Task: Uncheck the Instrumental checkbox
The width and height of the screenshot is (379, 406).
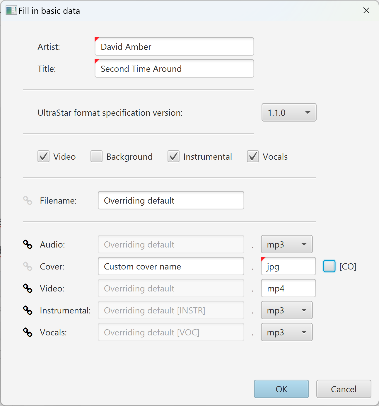Action: [x=173, y=156]
